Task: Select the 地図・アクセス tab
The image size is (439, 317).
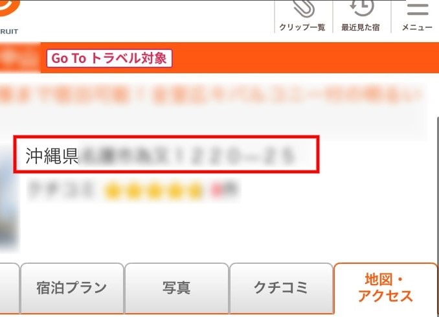Action: 386,288
